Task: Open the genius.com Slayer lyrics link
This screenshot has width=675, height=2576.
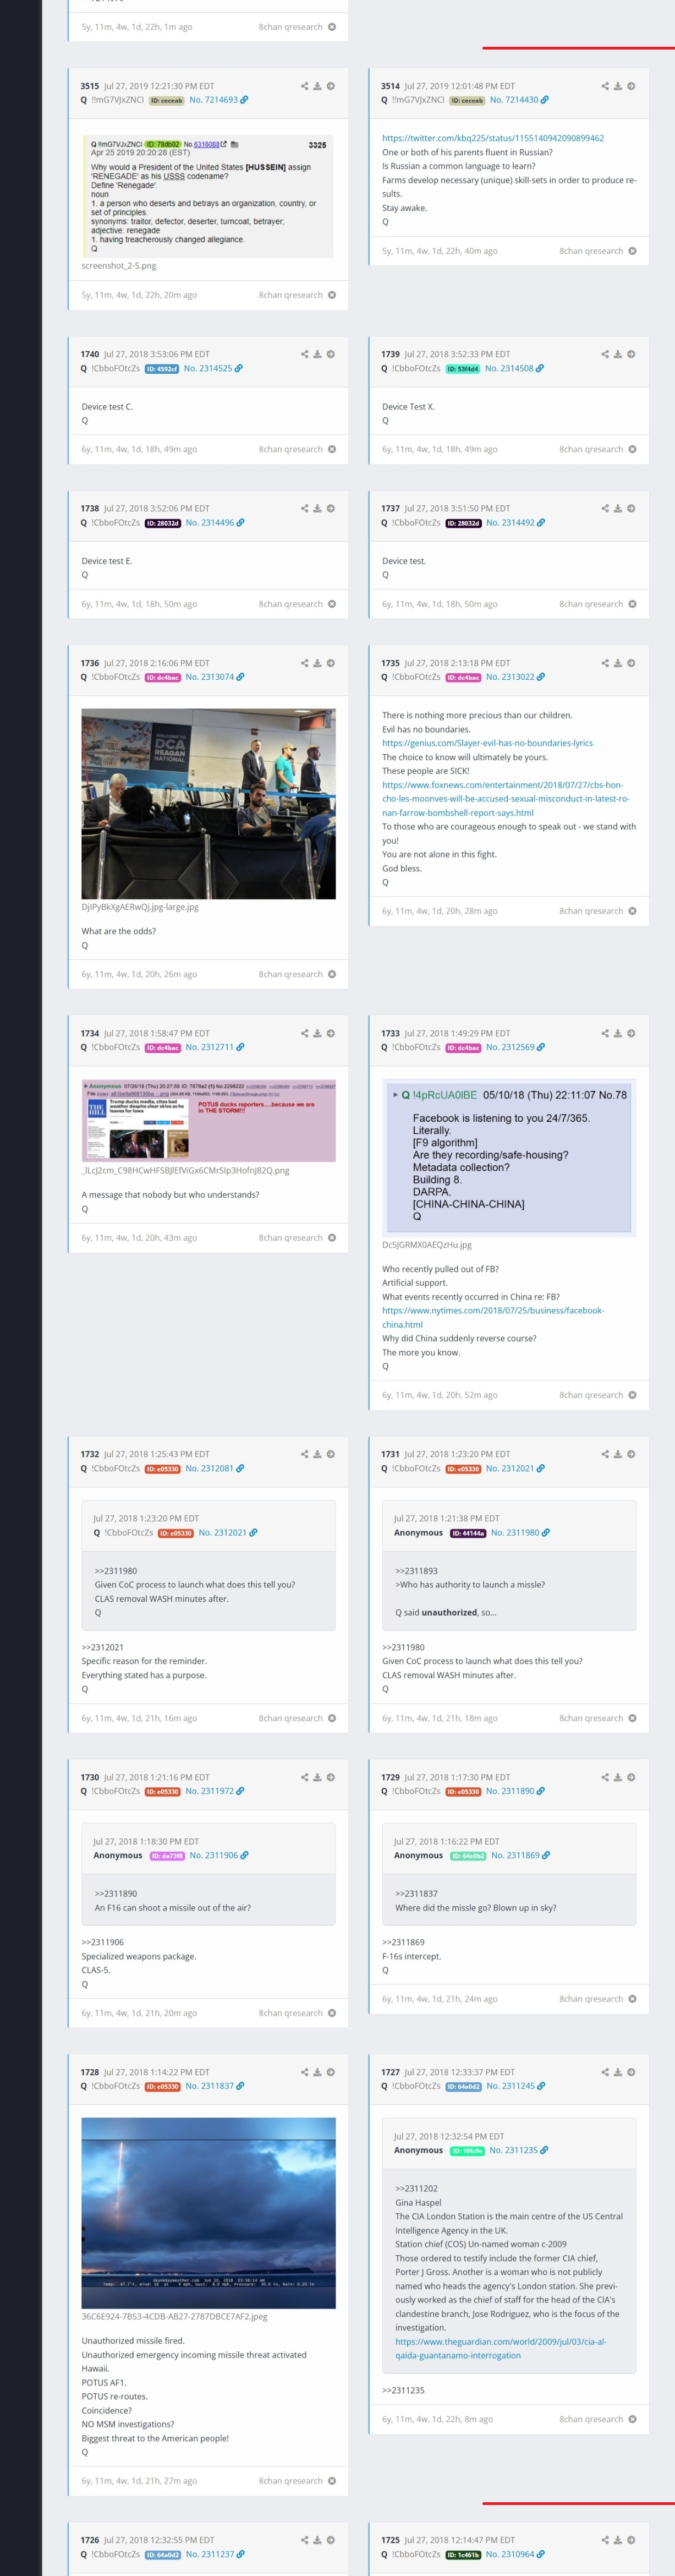Action: click(x=487, y=743)
